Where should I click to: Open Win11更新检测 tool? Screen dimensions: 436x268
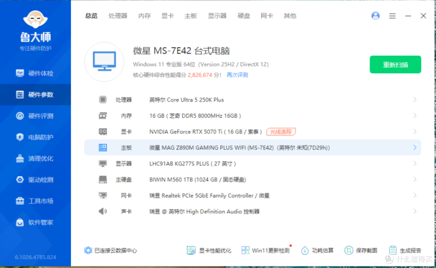tap(266, 251)
